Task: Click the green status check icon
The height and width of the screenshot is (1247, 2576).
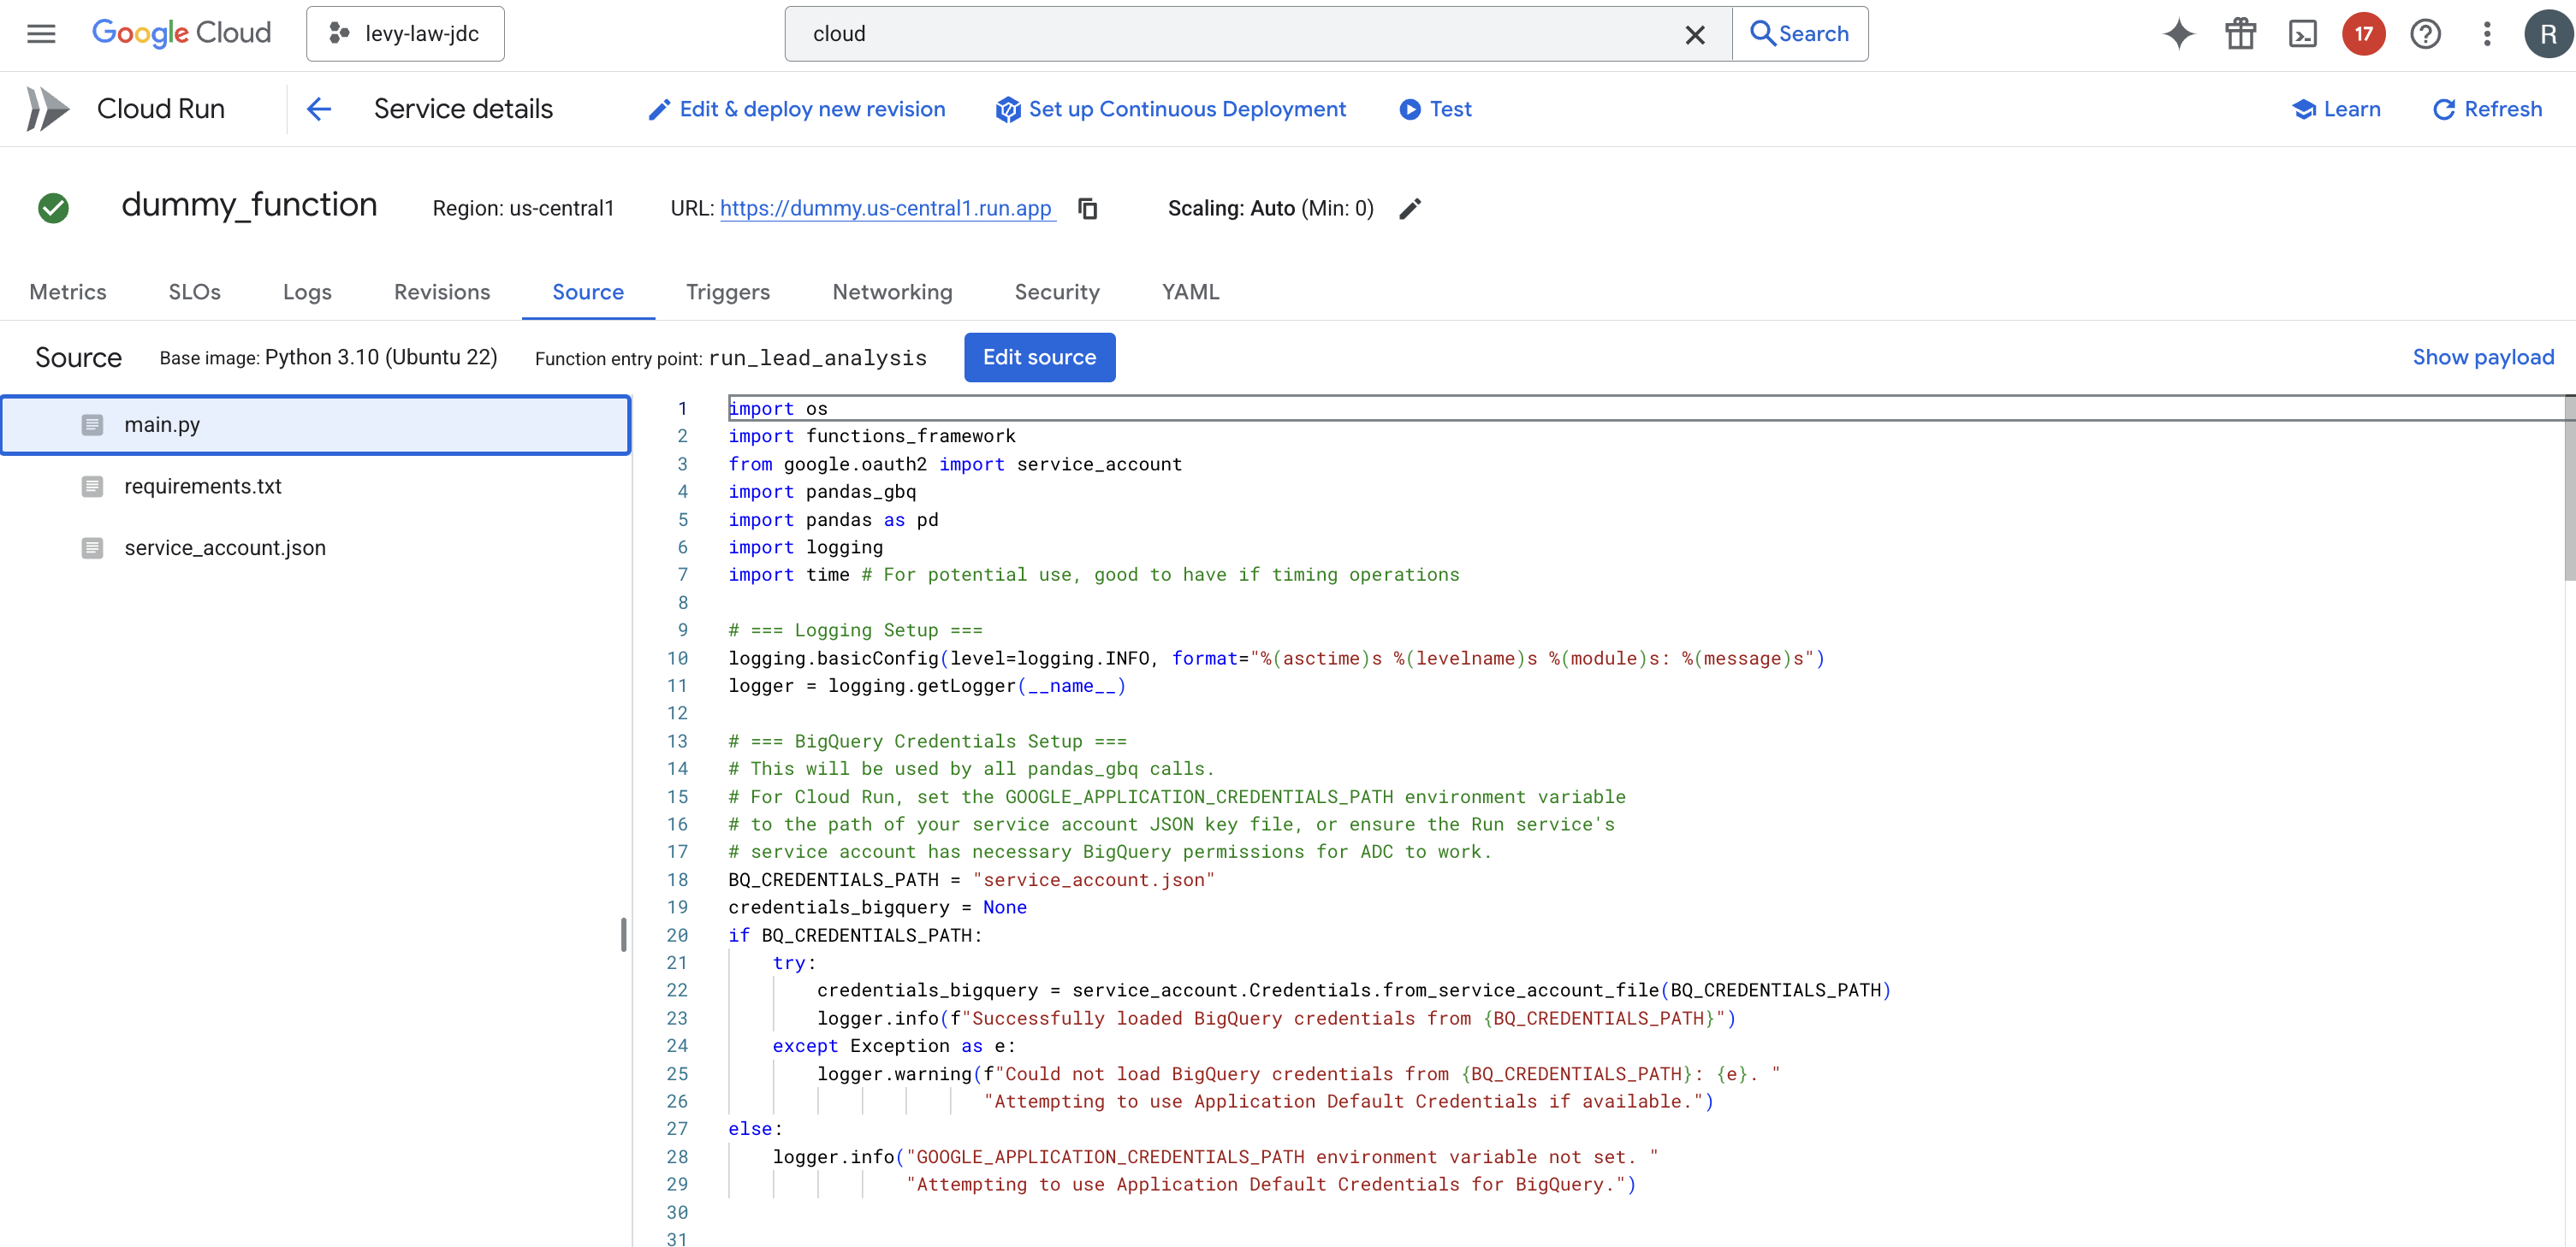Action: coord(53,208)
